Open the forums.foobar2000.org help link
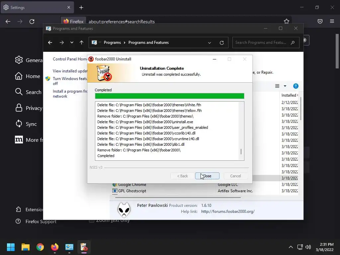340x255 pixels. pos(228,212)
